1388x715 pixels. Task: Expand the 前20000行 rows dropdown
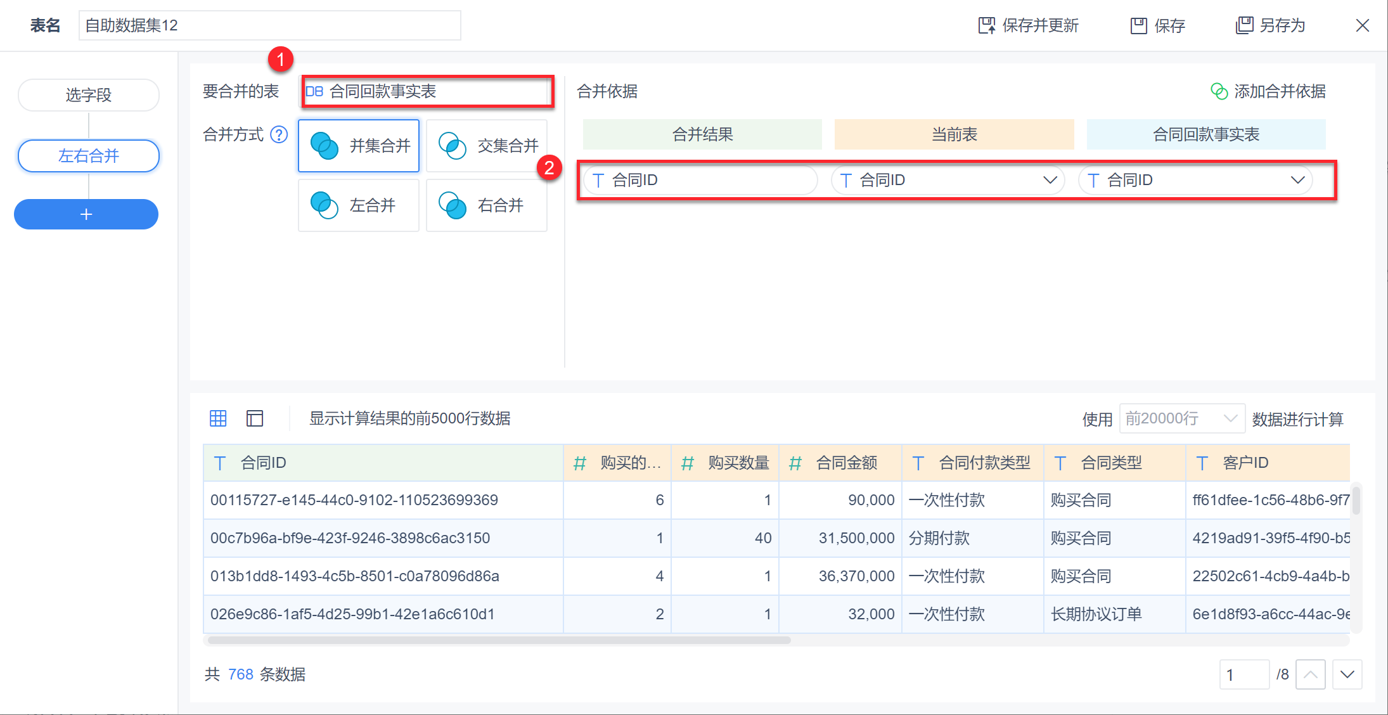pos(1181,418)
